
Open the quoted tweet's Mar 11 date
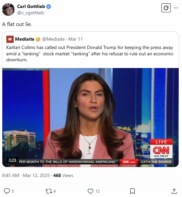click(75, 39)
